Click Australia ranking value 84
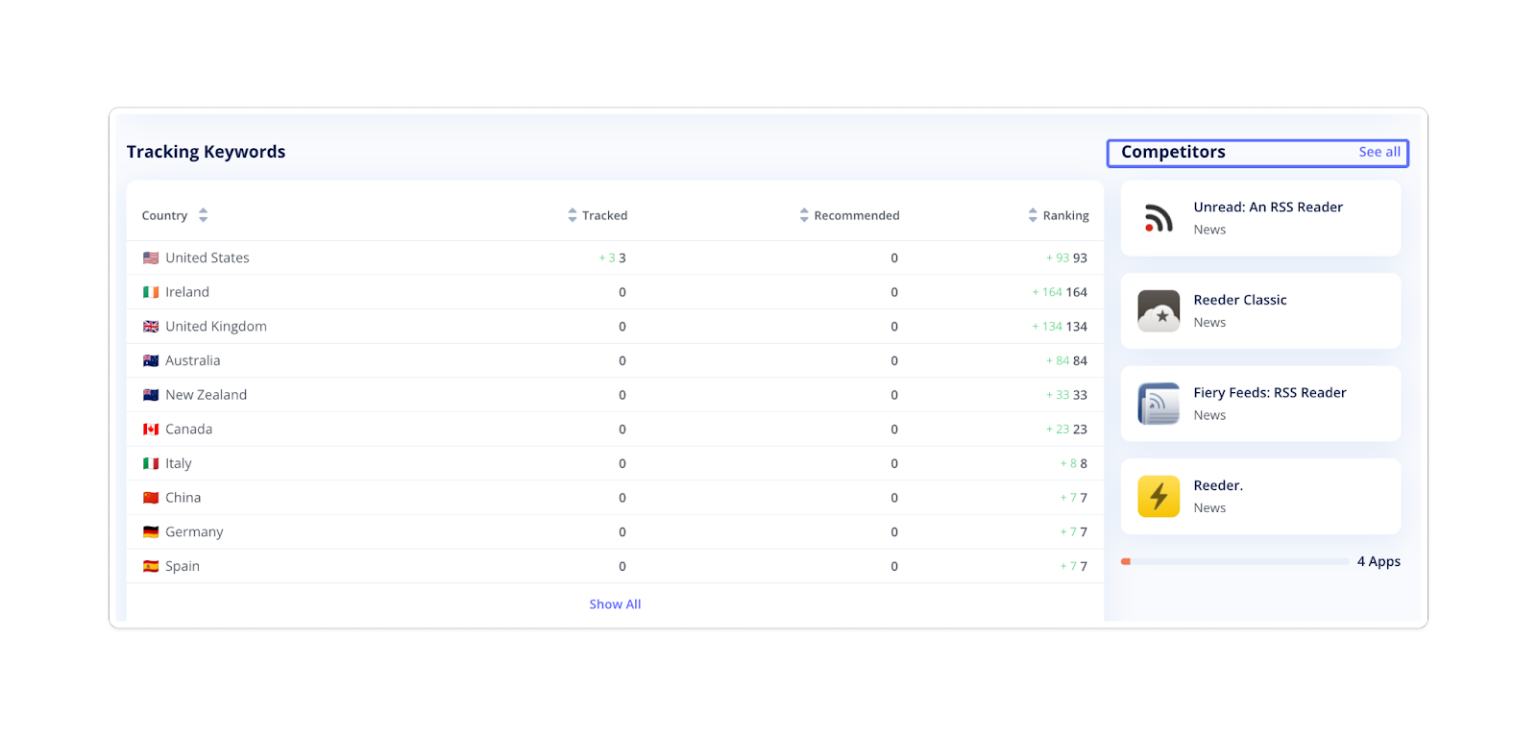This screenshot has height=739, width=1537. tap(1080, 360)
